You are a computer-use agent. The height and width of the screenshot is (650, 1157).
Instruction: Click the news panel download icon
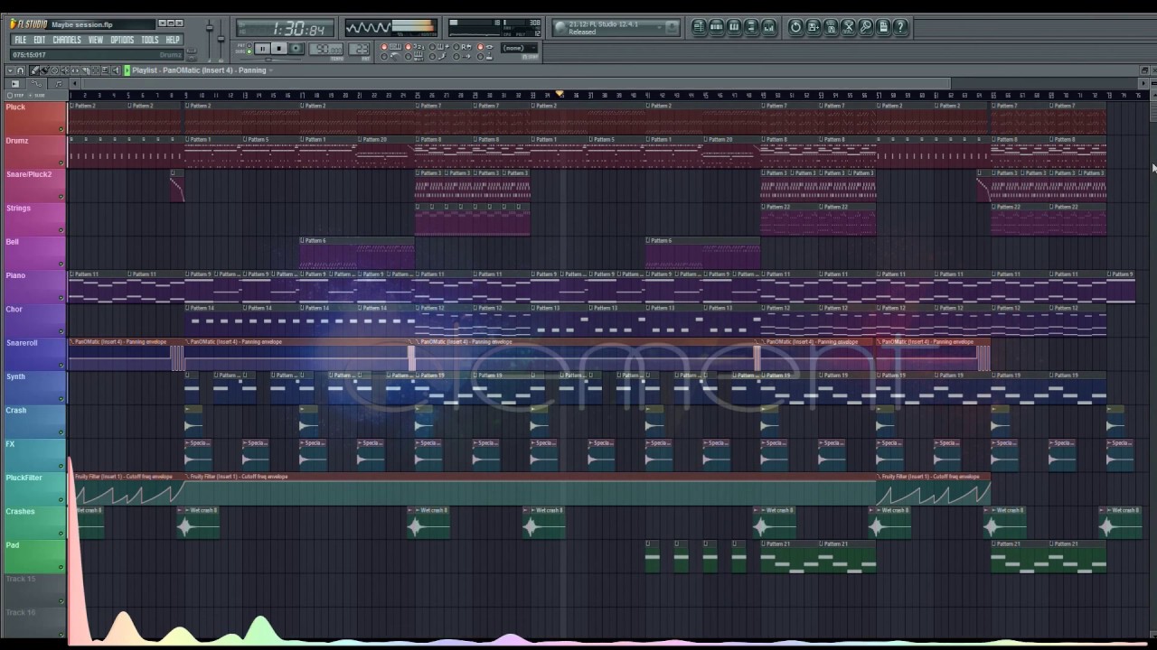[672, 27]
